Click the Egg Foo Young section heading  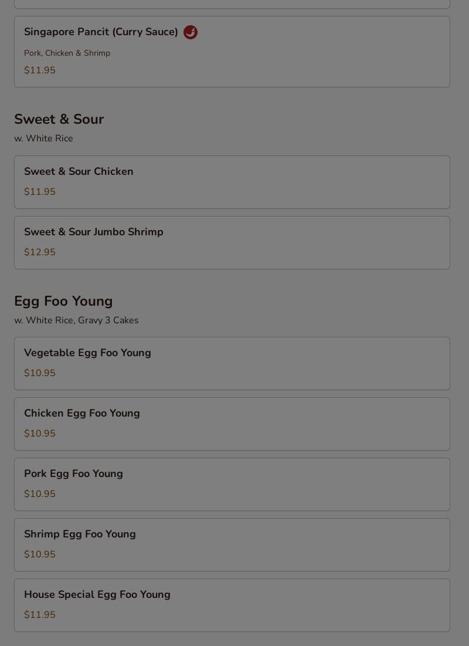pos(63,301)
